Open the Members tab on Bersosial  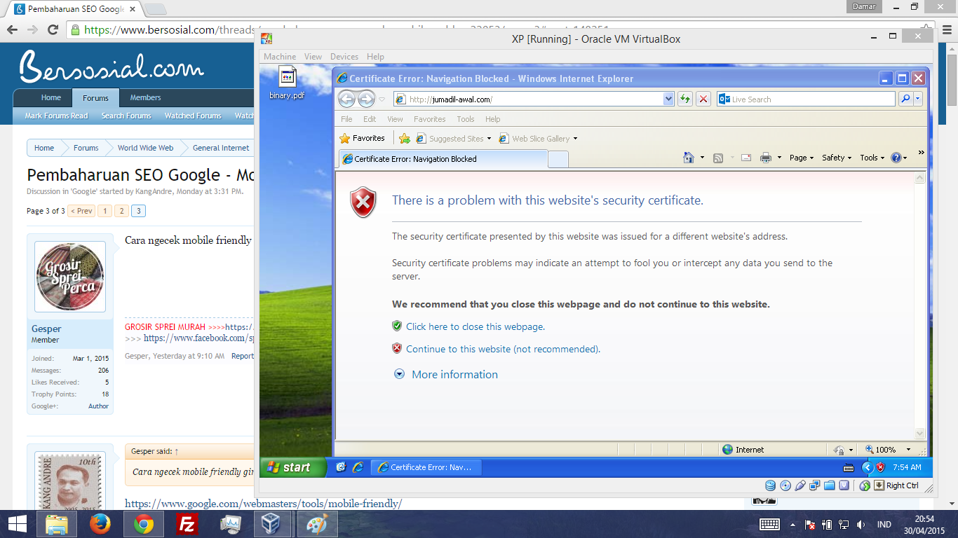coord(145,97)
